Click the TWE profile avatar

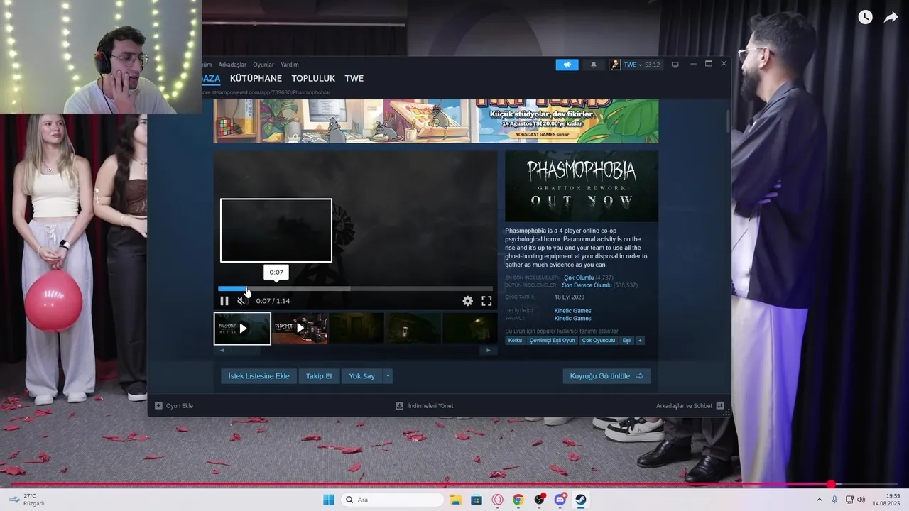coord(615,65)
